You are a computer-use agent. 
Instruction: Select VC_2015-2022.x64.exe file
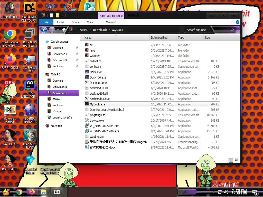pyautogui.click(x=152, y=126)
